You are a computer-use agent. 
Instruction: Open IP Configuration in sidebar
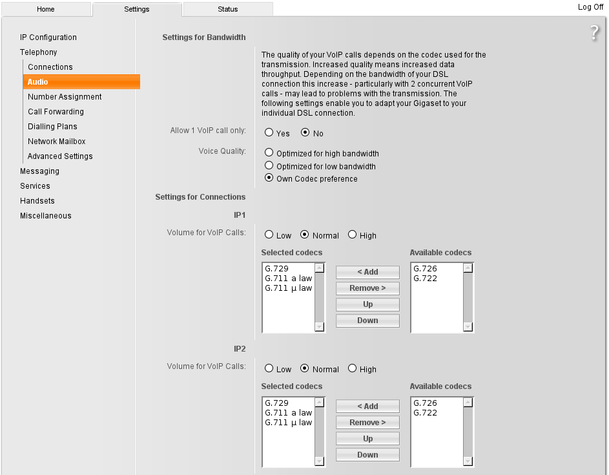[48, 37]
